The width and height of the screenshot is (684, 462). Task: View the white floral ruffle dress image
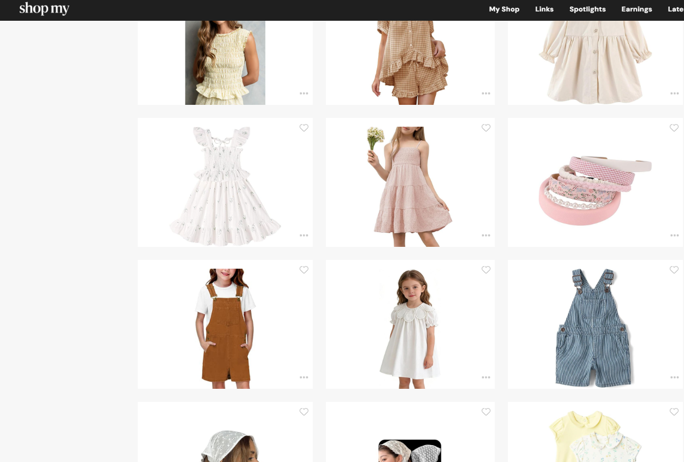[225, 186]
